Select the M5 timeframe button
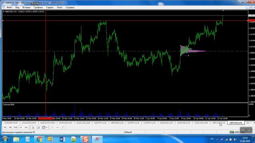This screenshot has width=255, height=143. (x=10, y=128)
